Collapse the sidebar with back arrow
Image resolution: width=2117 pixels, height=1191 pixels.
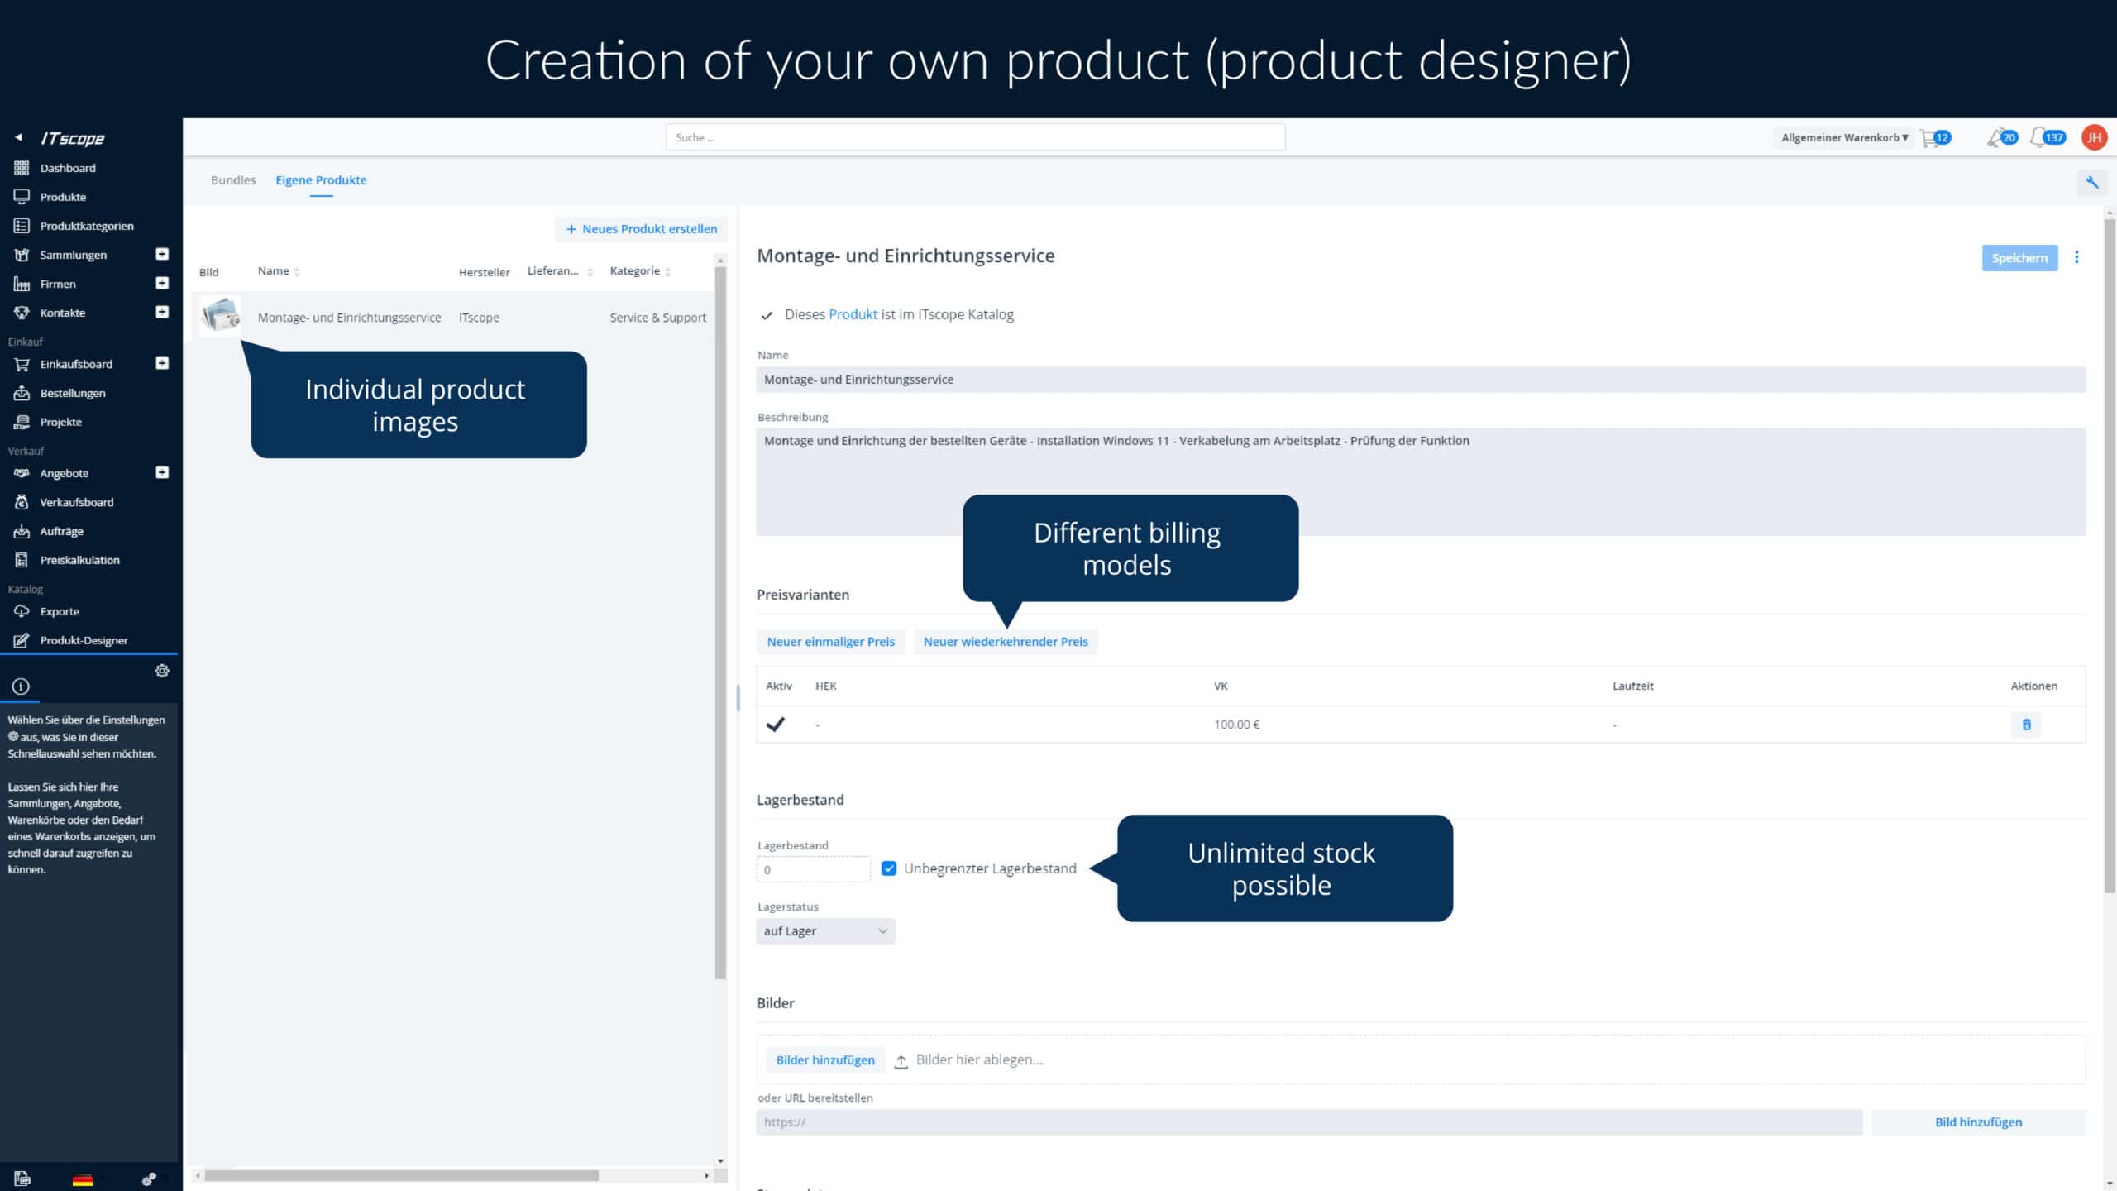click(x=18, y=137)
